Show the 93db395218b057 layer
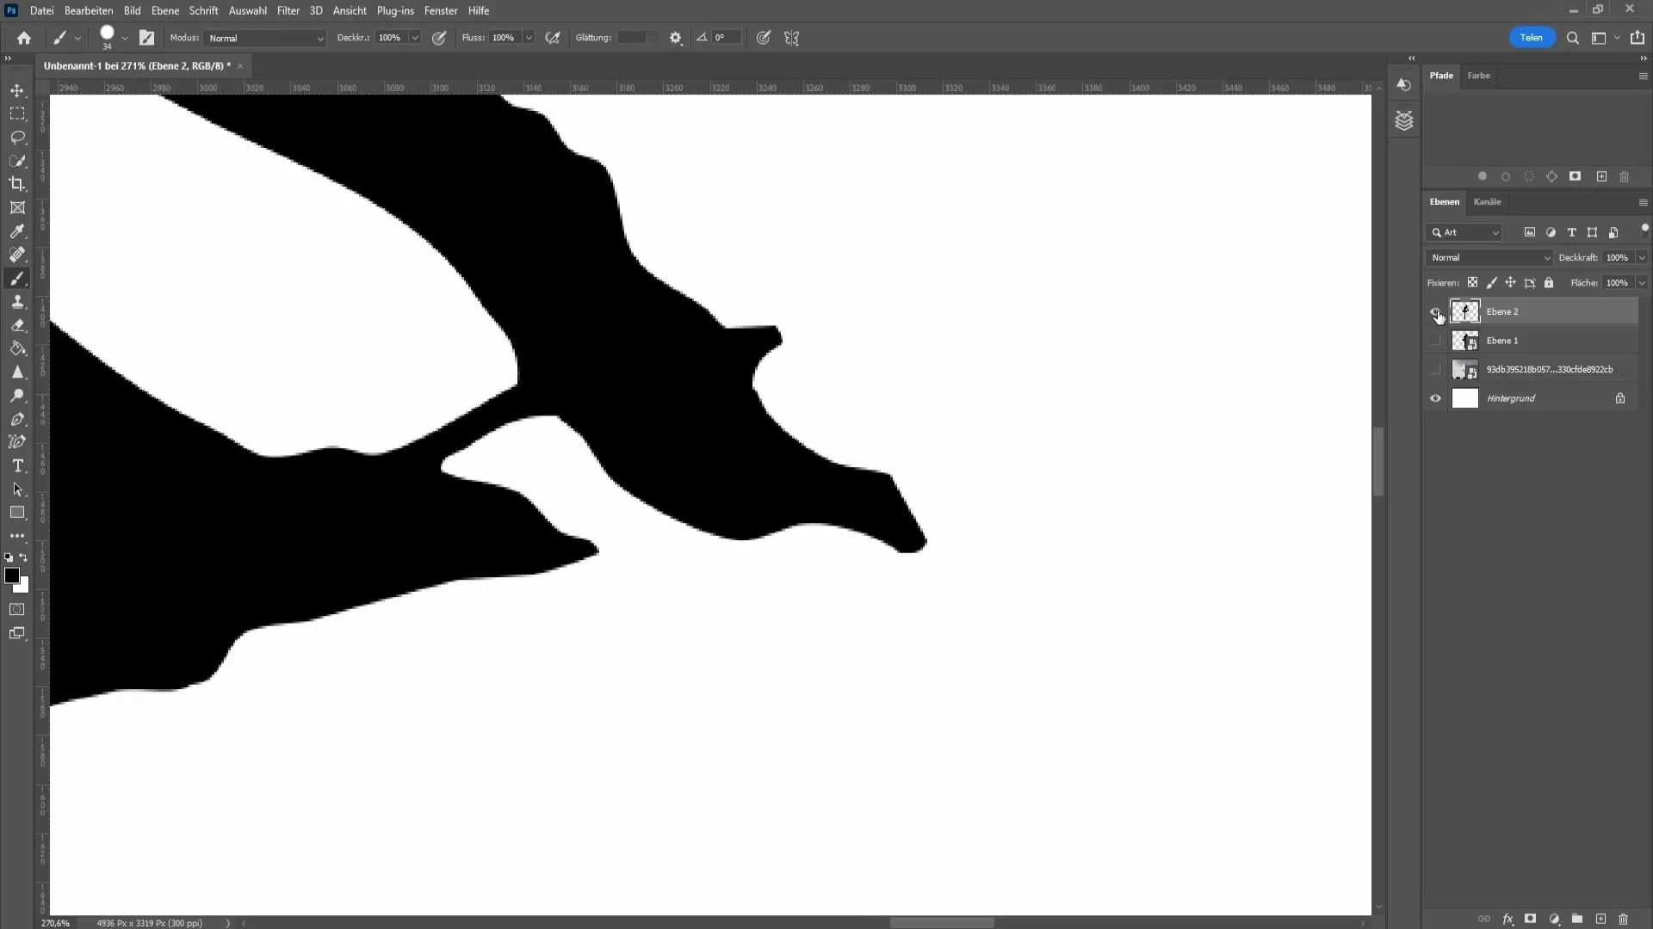This screenshot has height=929, width=1653. pos(1435,370)
